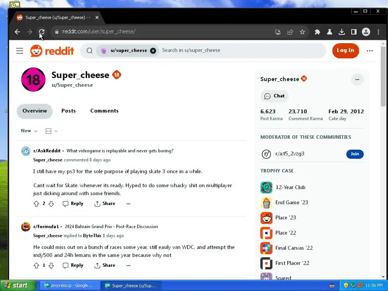The image size is (388, 291).
Task: Switch to the Overview tab
Action: pyautogui.click(x=34, y=111)
